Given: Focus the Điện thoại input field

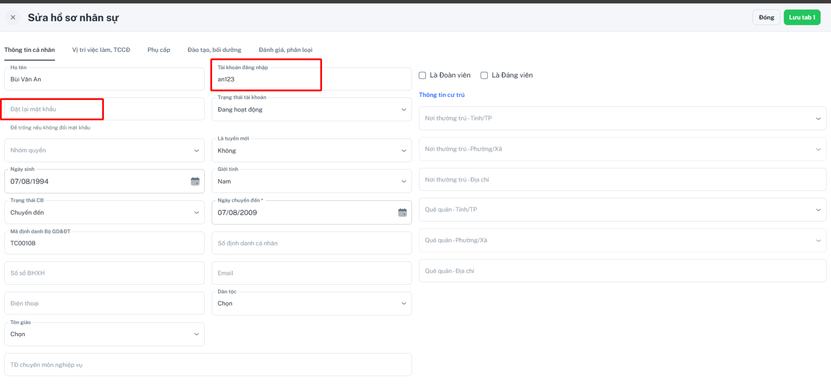Looking at the screenshot, I should click(x=104, y=304).
